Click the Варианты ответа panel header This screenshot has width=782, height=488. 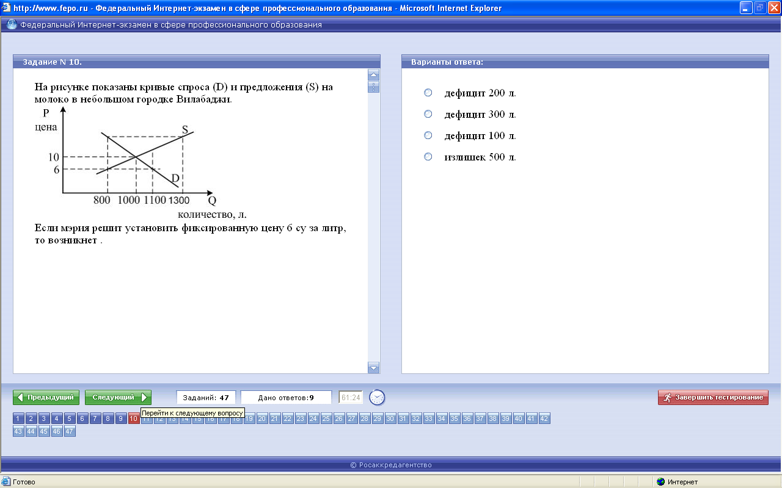585,62
